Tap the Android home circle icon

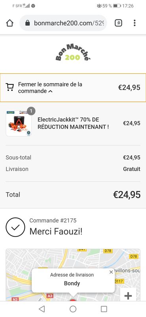[x=73, y=309]
